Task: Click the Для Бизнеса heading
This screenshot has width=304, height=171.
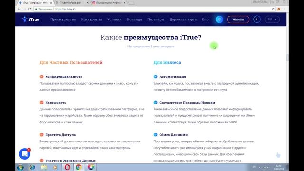Action: point(167,62)
